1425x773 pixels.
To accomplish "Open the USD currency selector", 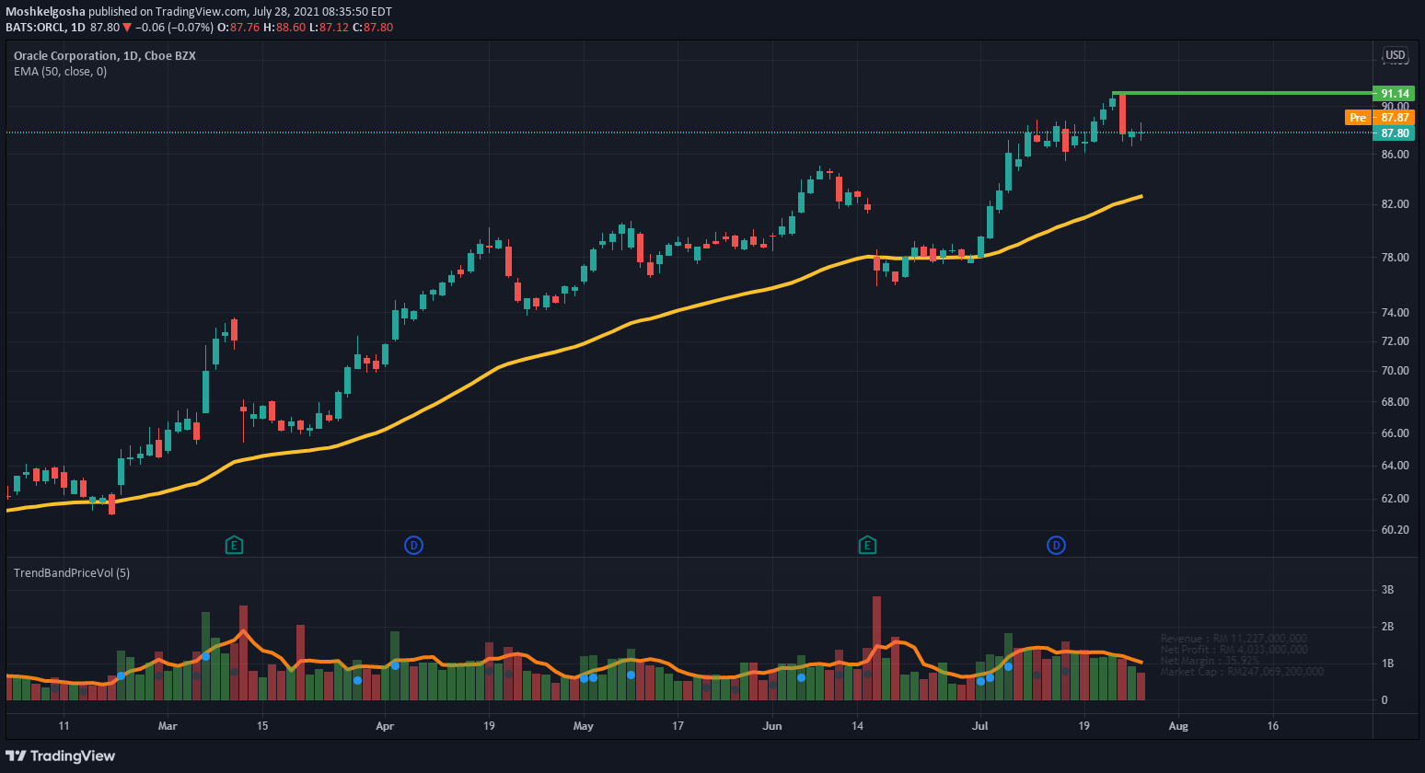I will (x=1396, y=55).
